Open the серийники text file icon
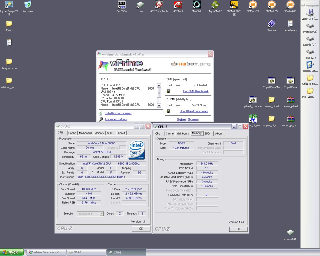 (290, 23)
